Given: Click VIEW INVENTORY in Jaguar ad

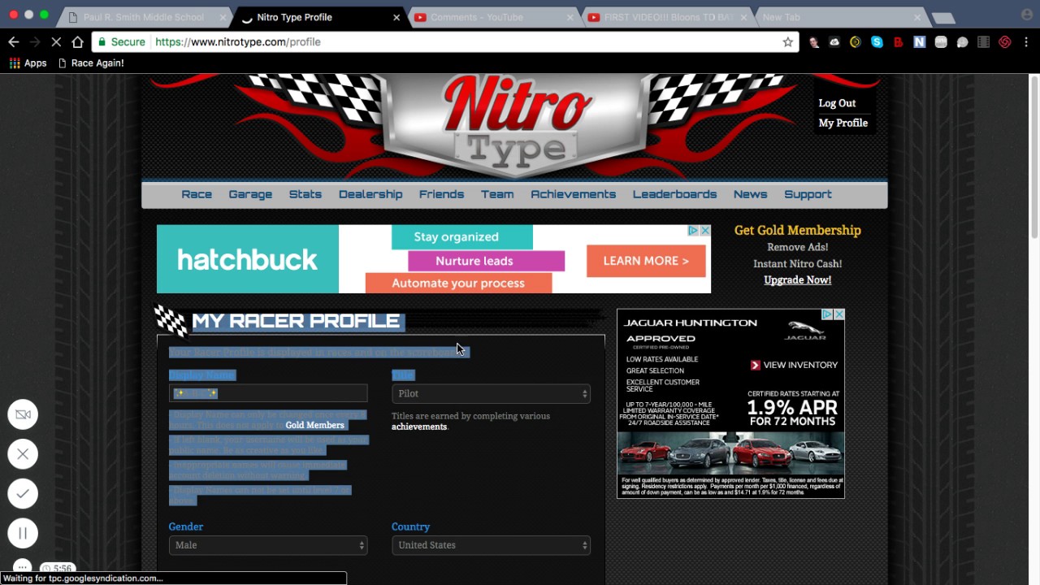Looking at the screenshot, I should 794,365.
